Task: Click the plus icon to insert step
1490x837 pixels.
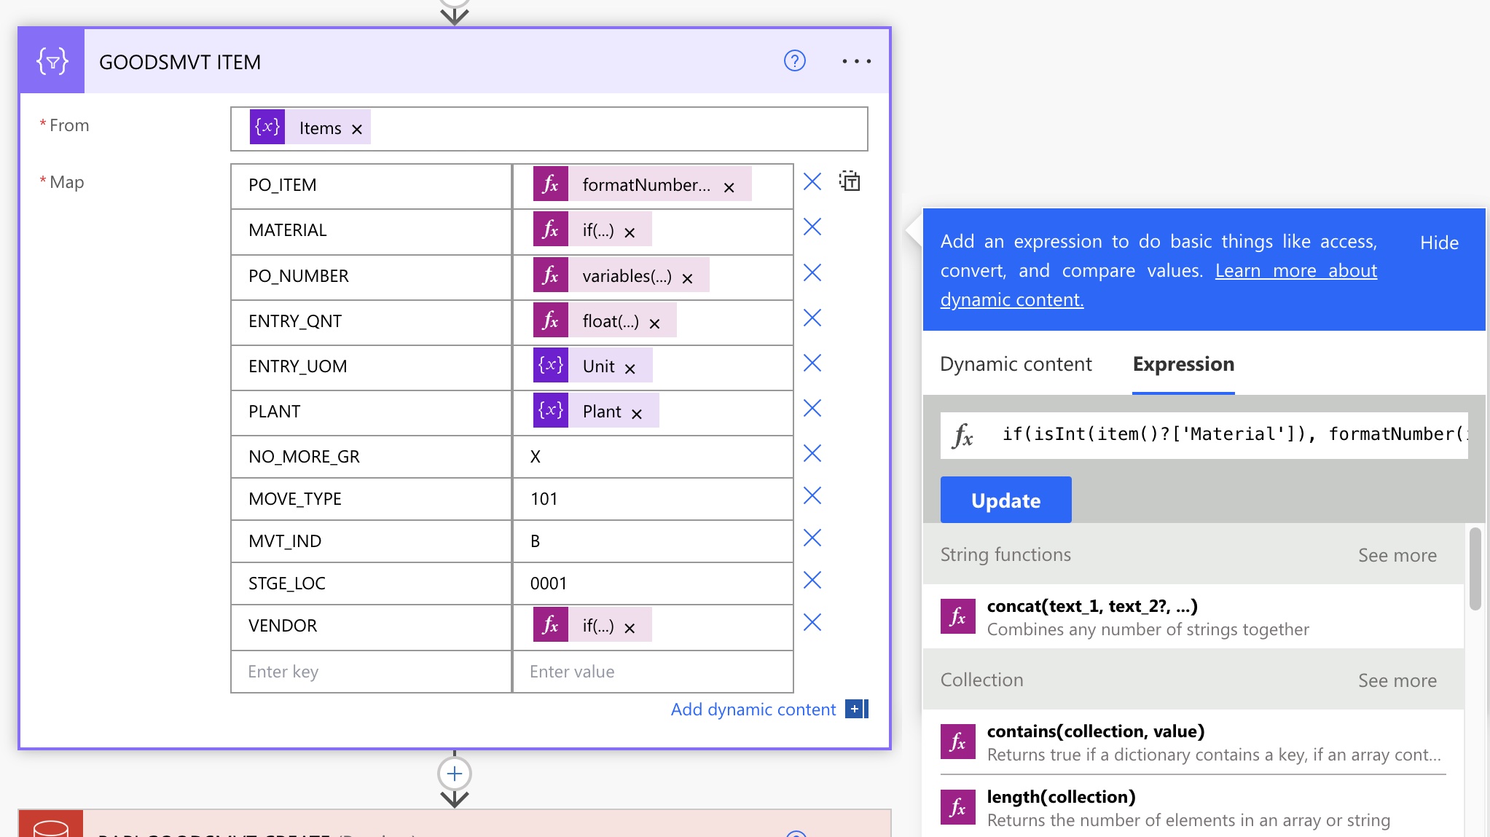Action: [x=454, y=774]
